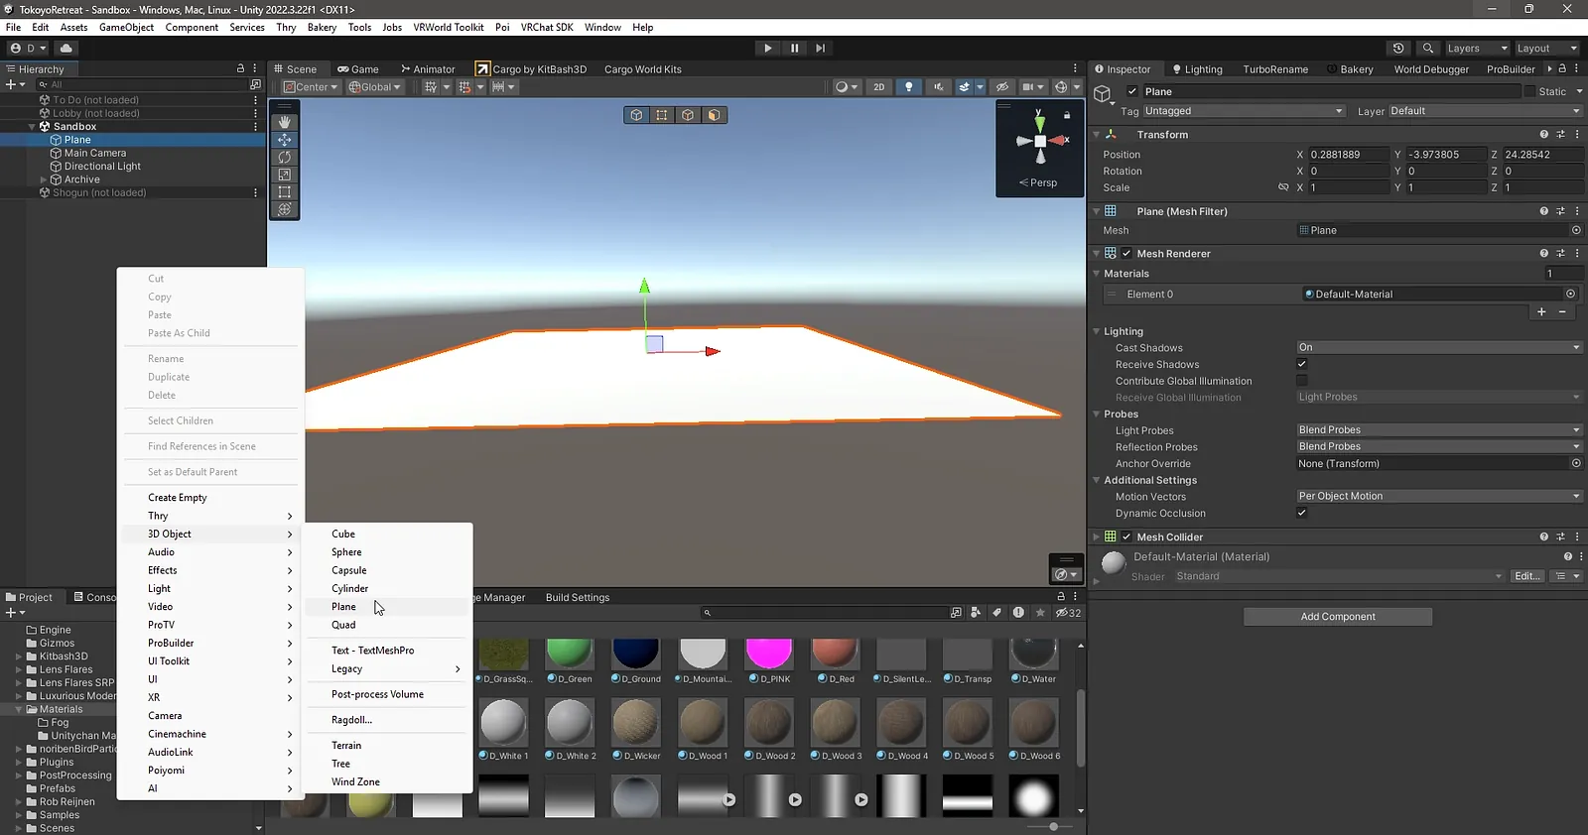Open the Layout dropdown
This screenshot has width=1588, height=835.
[x=1546, y=48]
